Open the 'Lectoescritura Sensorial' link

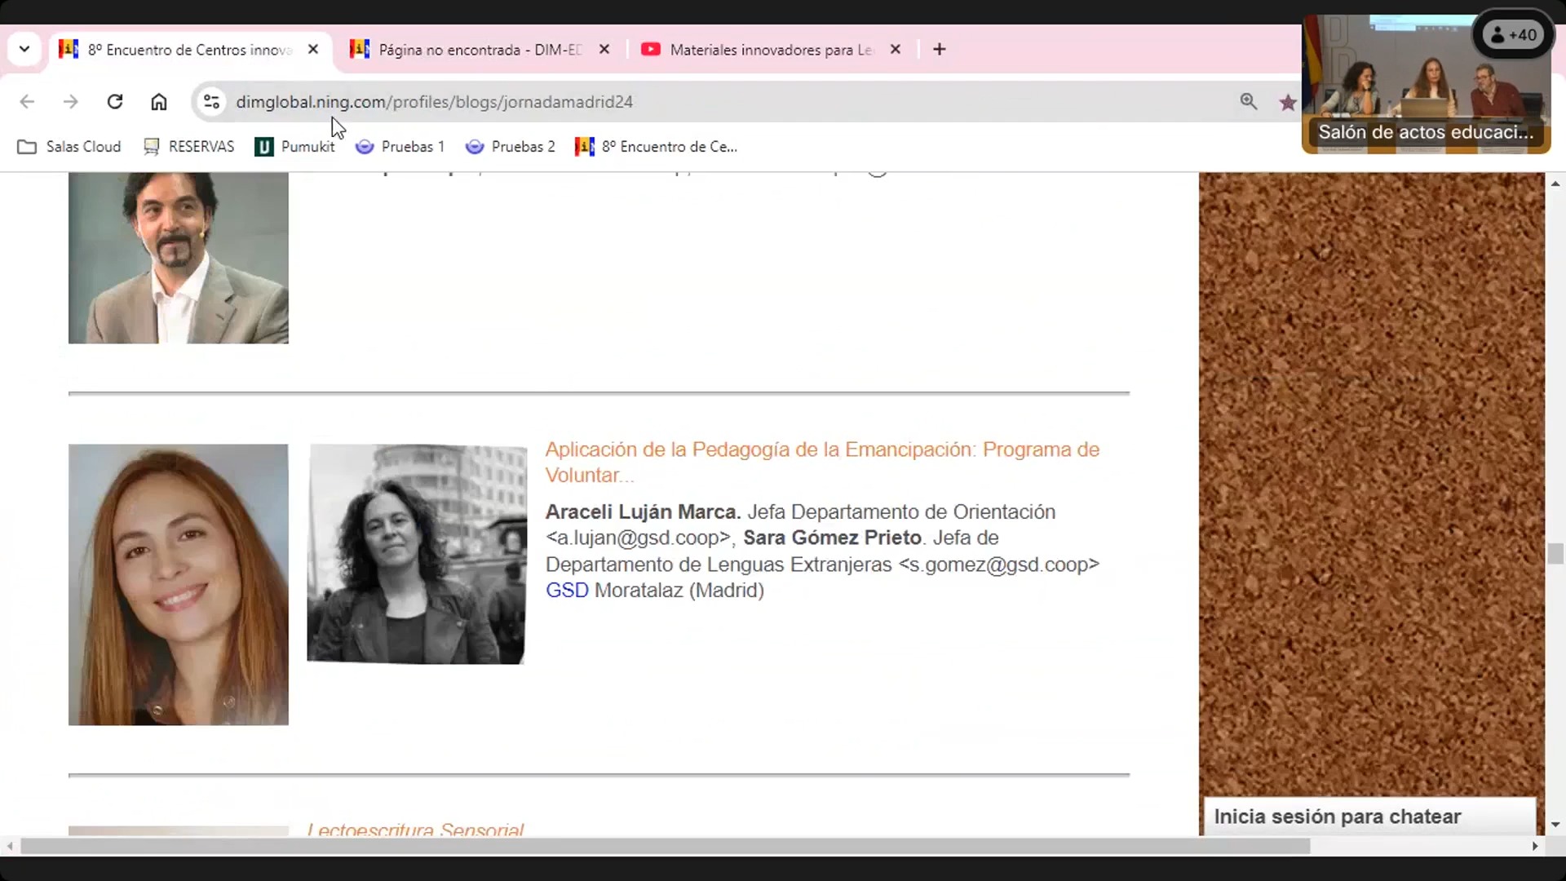point(415,830)
